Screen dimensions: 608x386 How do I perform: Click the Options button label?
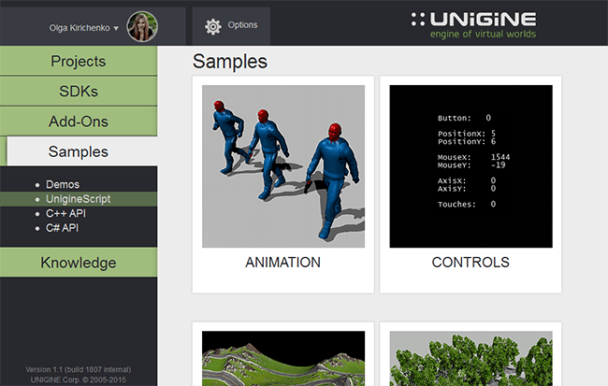click(x=242, y=25)
